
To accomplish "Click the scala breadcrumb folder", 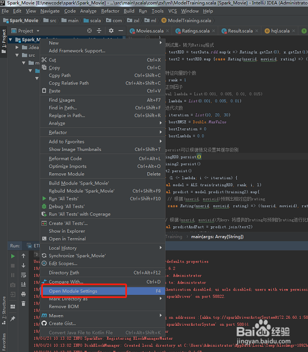I will 92,21.
